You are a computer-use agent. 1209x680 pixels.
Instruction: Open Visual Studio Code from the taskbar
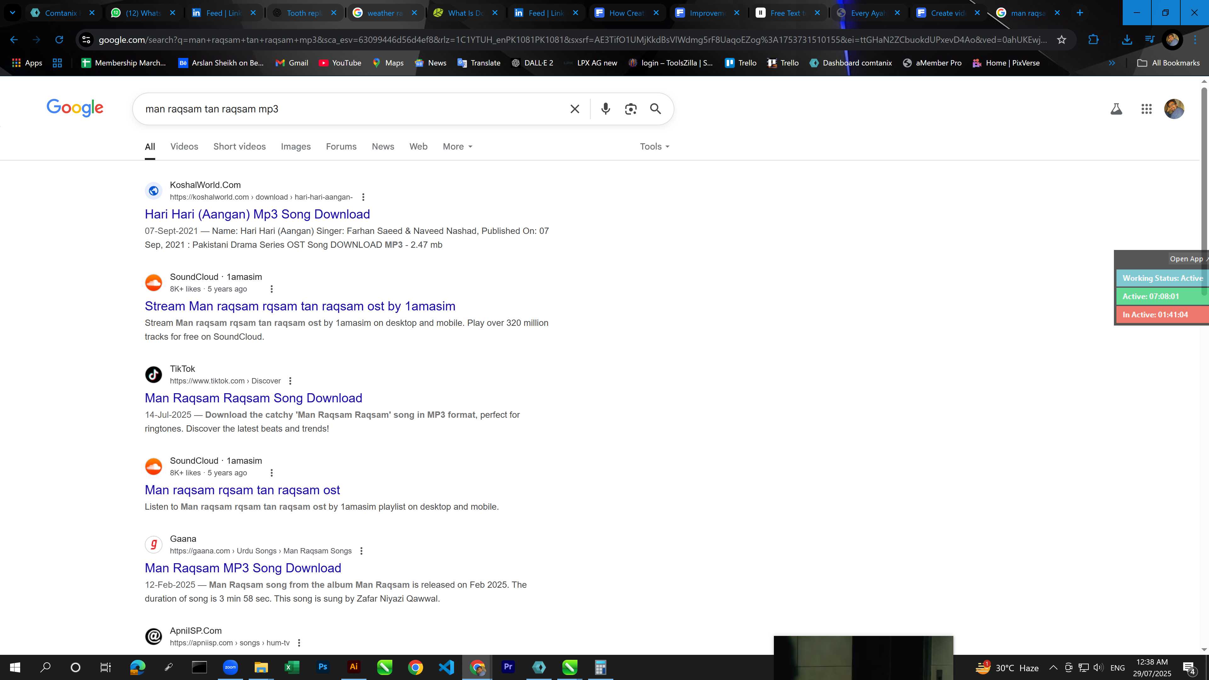tap(446, 667)
